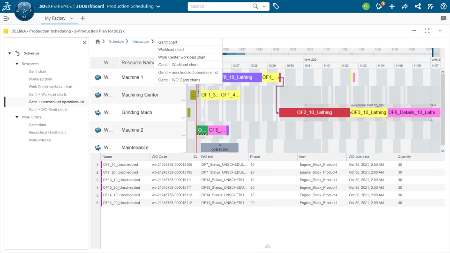Screen dimensions: 450x253
Task: Select red OF2_10_Lathing operation bar
Action: click(x=315, y=112)
